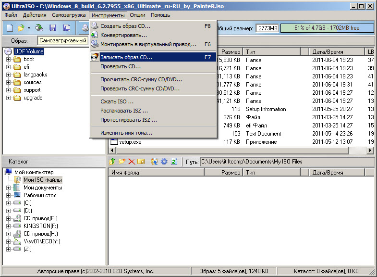377x277 pixels.
Task: Click the 2773MB total size field
Action: [268, 28]
